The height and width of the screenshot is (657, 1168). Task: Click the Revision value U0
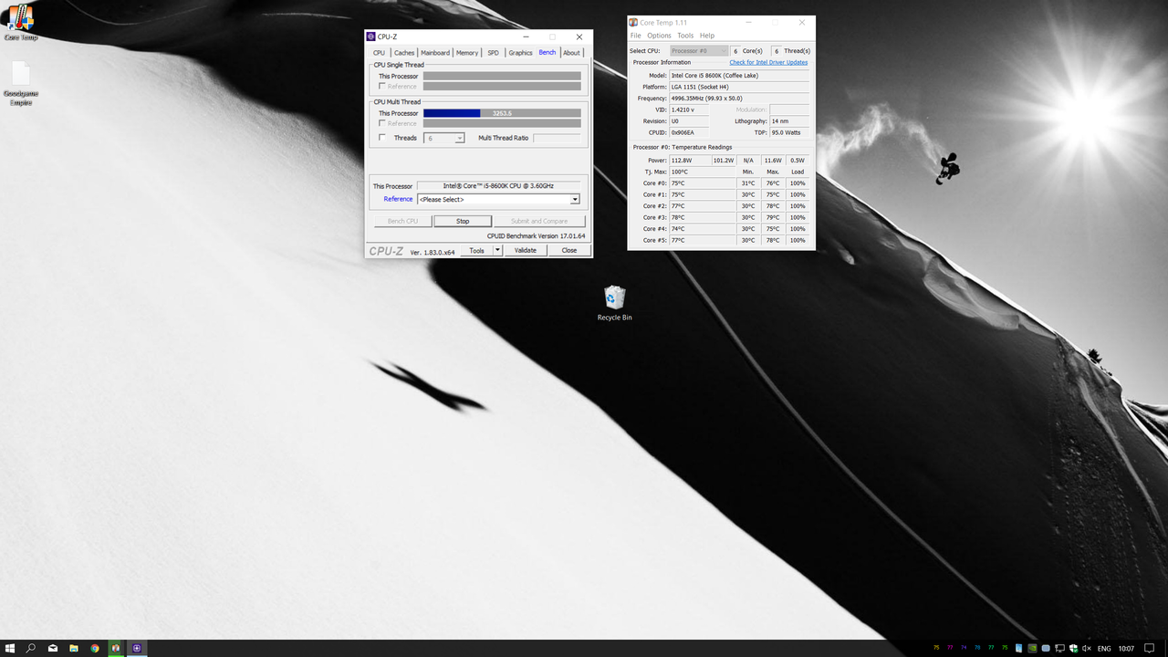pyautogui.click(x=689, y=120)
